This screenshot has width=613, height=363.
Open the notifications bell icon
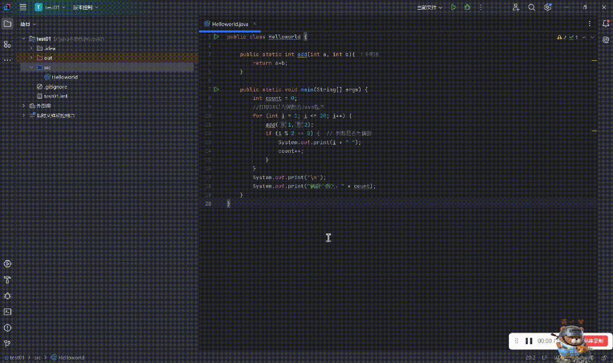pyautogui.click(x=605, y=24)
